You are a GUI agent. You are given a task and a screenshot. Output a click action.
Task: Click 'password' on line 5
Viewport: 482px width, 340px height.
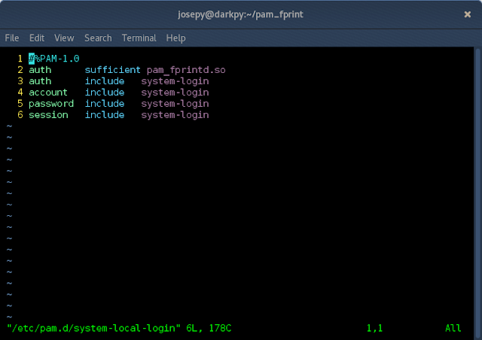tap(51, 104)
